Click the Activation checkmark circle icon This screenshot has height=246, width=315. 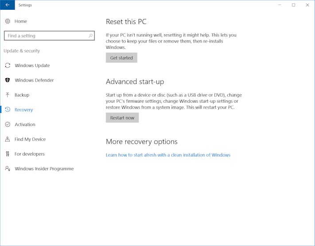[x=8, y=125]
